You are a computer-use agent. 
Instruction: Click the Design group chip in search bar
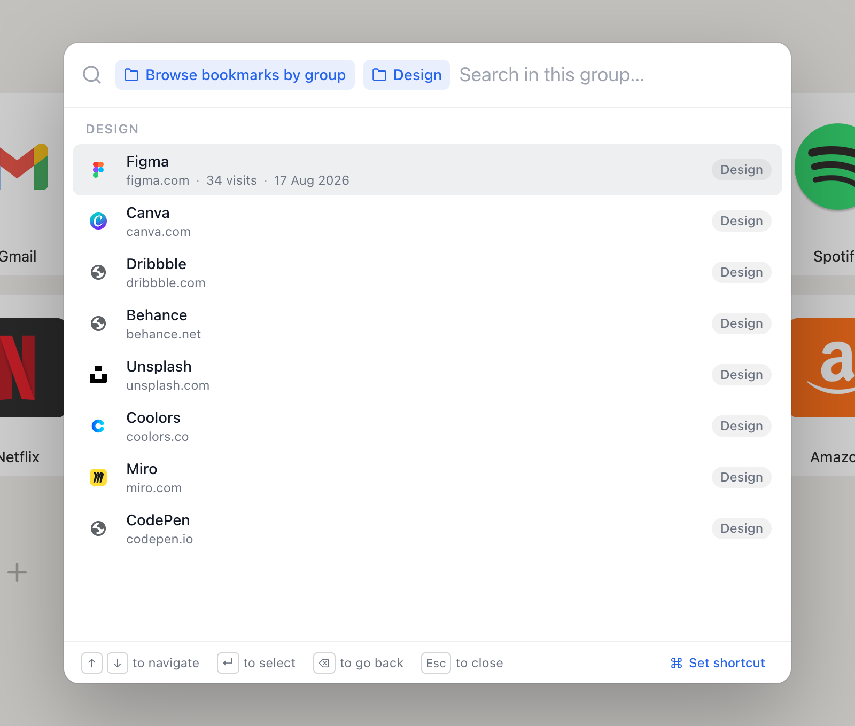[407, 75]
